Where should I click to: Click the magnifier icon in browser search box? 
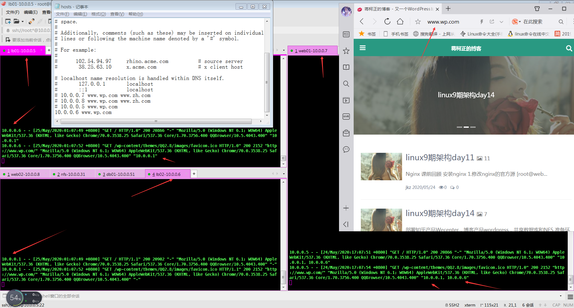561,22
